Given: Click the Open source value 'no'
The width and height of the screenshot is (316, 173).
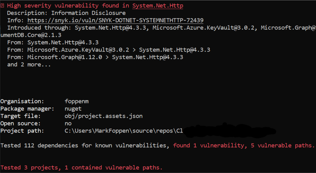Looking at the screenshot, I should 68,123.
